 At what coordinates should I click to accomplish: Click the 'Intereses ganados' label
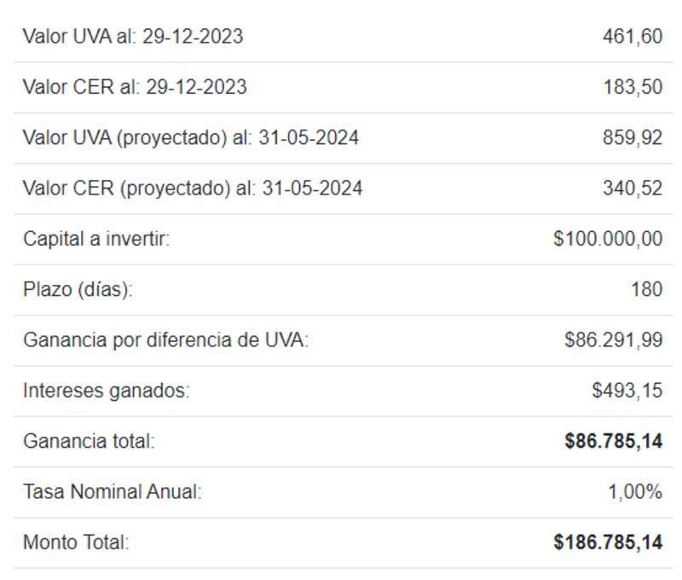click(106, 391)
